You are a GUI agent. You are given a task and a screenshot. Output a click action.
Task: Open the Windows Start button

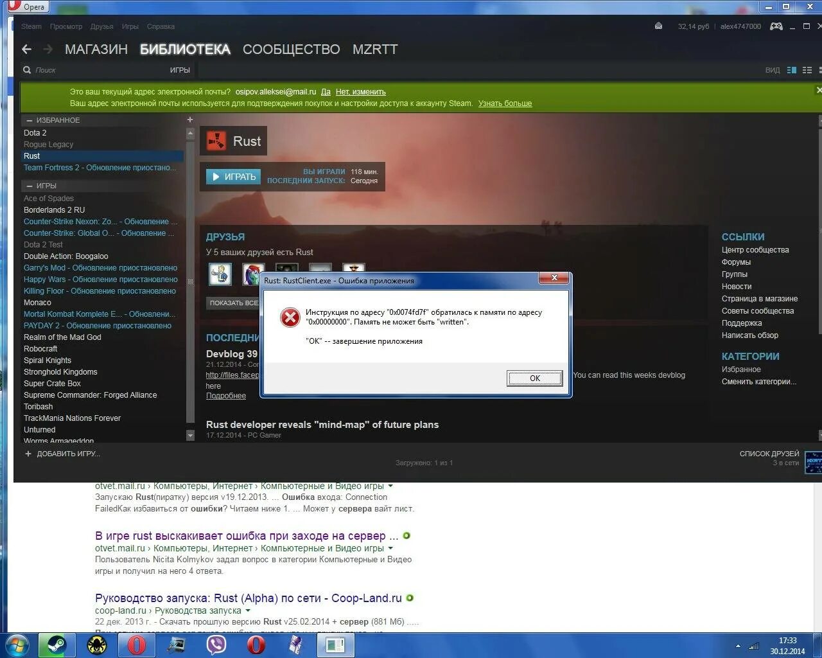pyautogui.click(x=17, y=645)
